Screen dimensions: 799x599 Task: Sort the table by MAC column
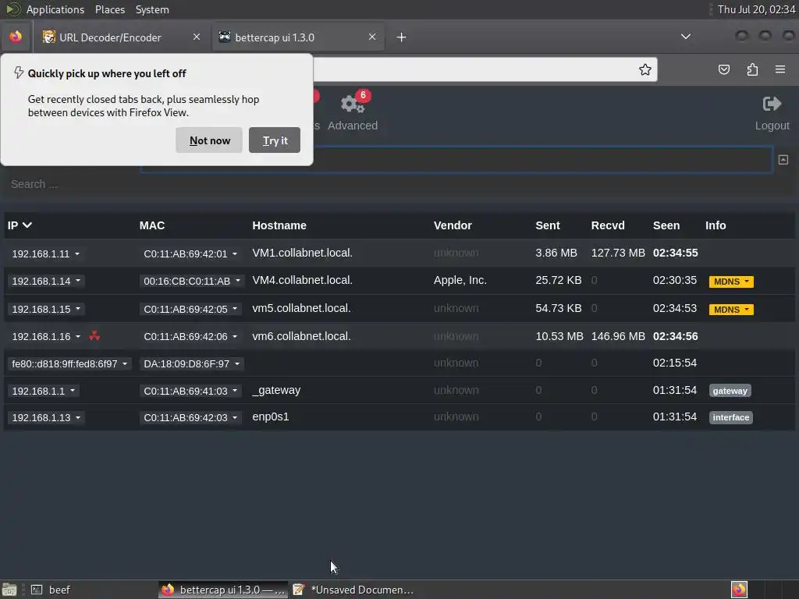(152, 225)
